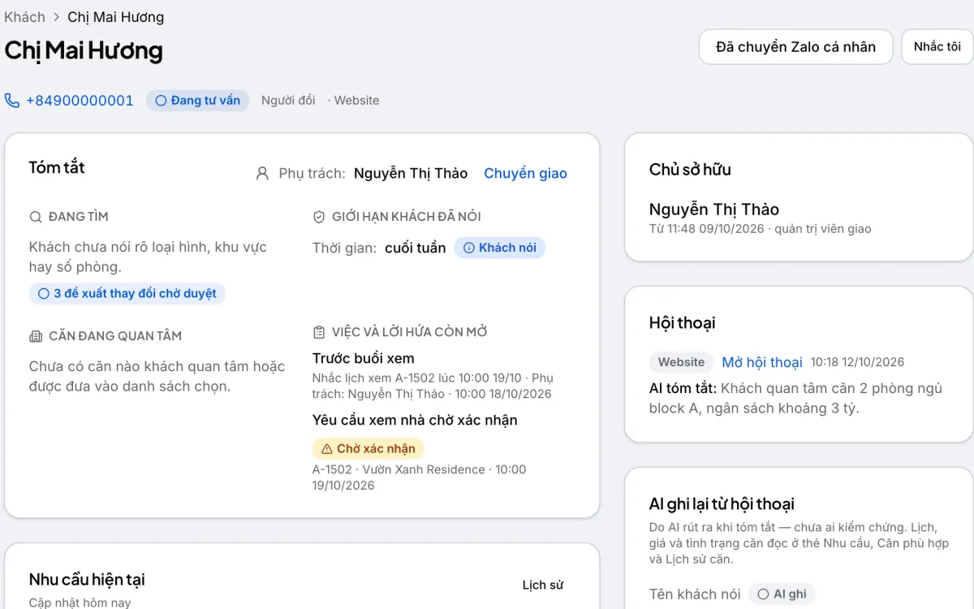Click the Website tag in Hội thoại card
This screenshot has width=974, height=609.
(681, 362)
